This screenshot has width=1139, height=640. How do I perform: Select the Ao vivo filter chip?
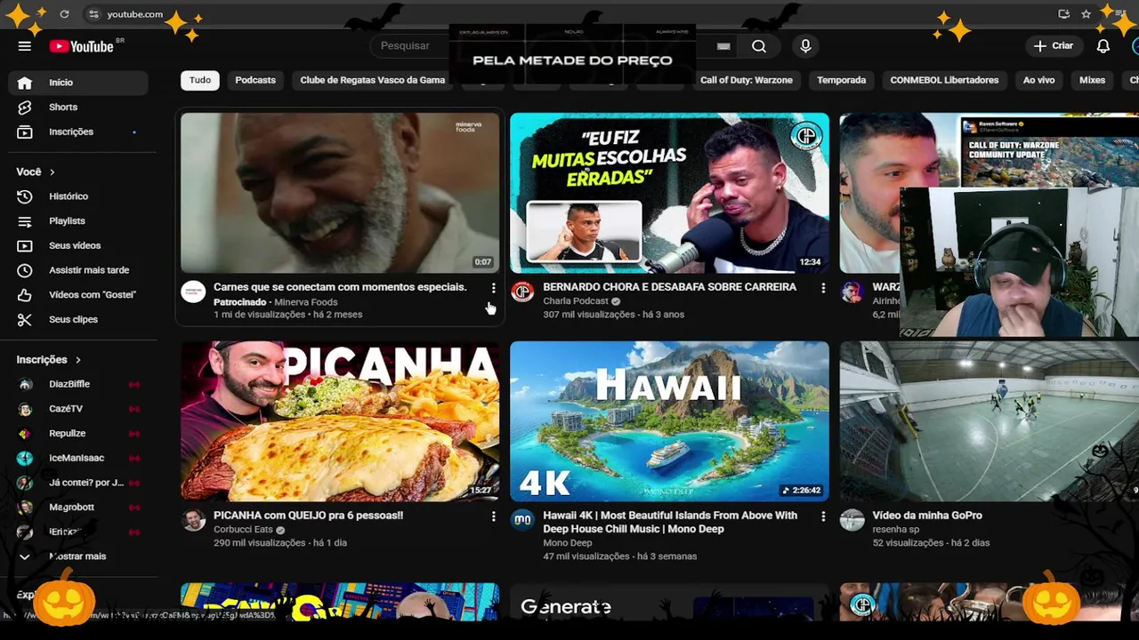(1038, 80)
